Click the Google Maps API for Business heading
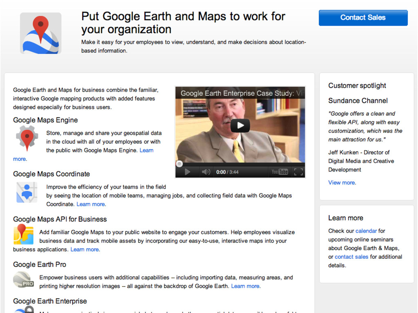 (60, 219)
